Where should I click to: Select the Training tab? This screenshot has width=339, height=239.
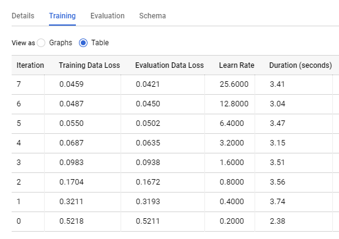click(62, 16)
